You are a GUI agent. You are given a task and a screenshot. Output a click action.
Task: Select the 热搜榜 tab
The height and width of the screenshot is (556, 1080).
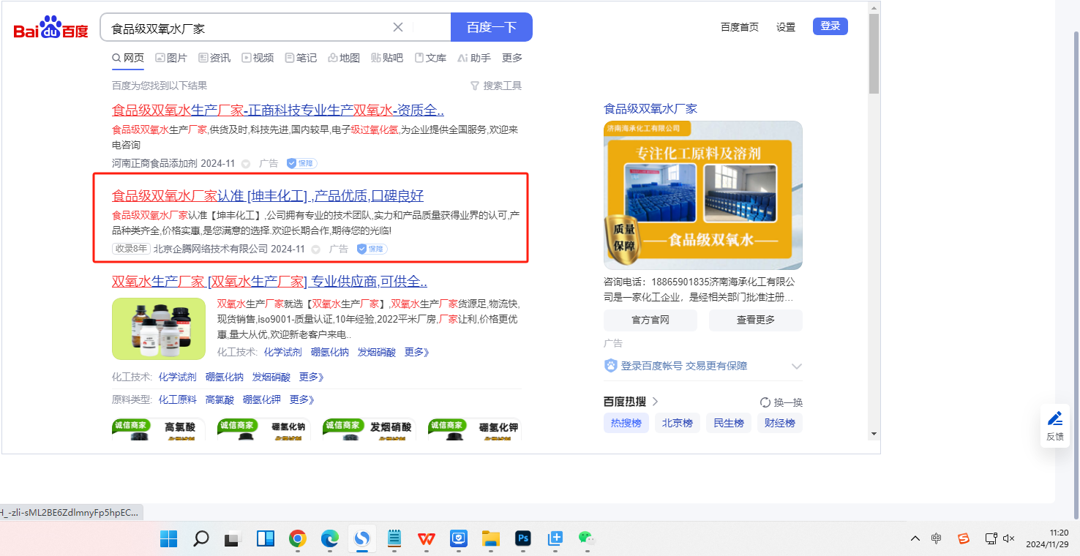coord(626,423)
